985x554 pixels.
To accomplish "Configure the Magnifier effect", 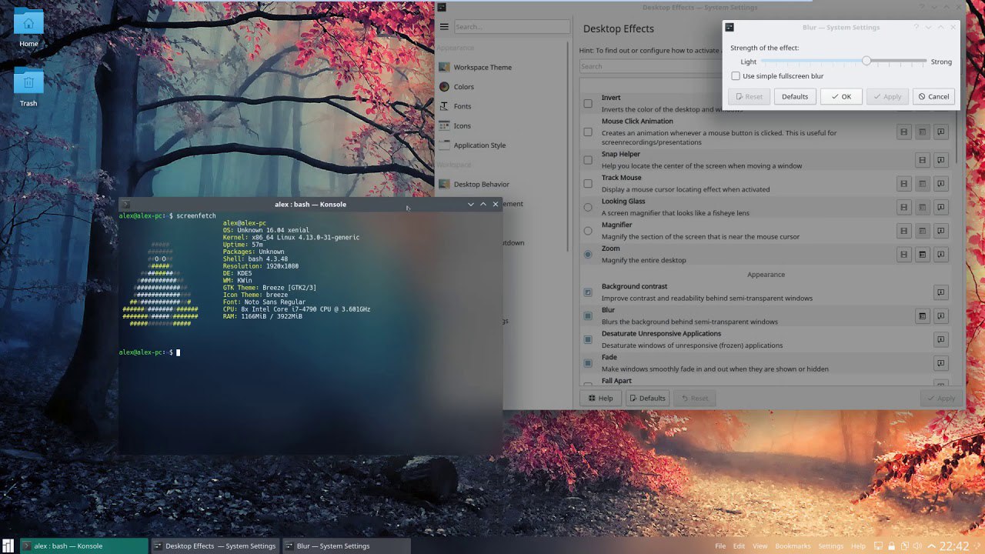I will (922, 231).
